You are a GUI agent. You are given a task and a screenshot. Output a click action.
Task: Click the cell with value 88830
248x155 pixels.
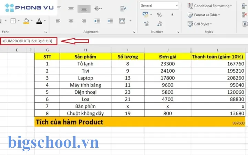pos(218,99)
